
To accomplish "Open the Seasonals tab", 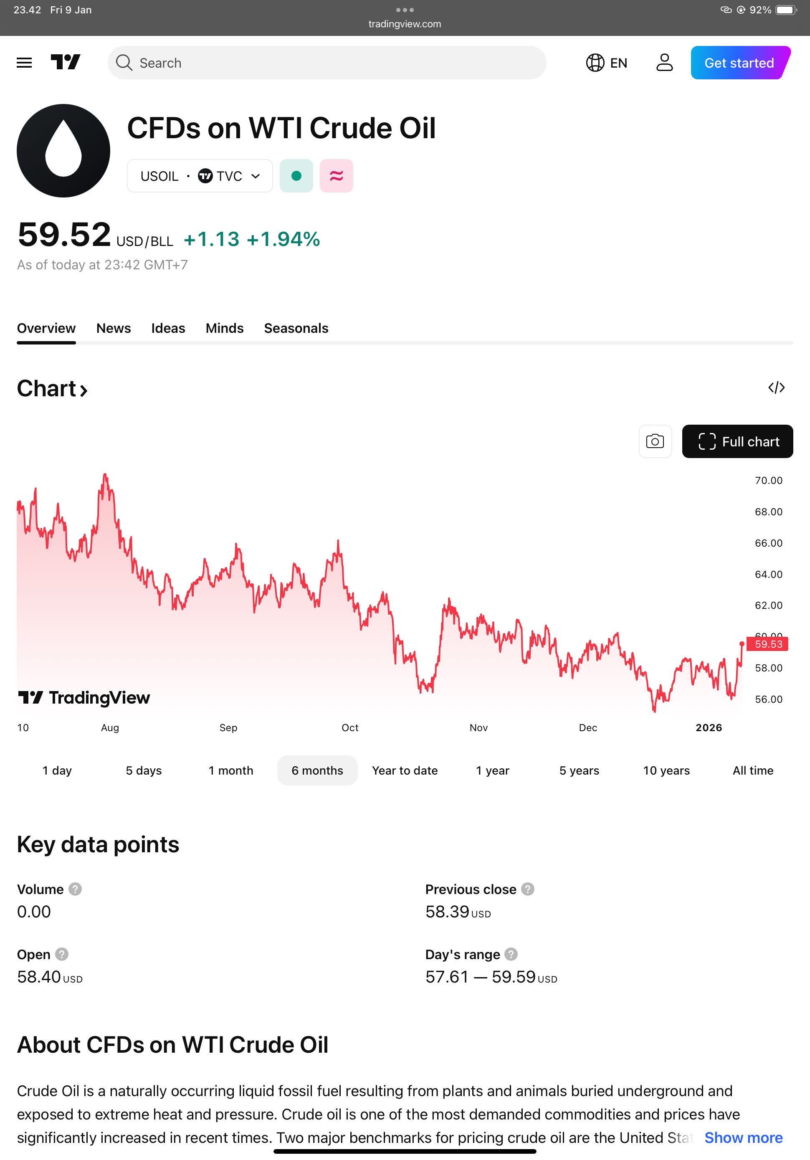I will coord(296,328).
